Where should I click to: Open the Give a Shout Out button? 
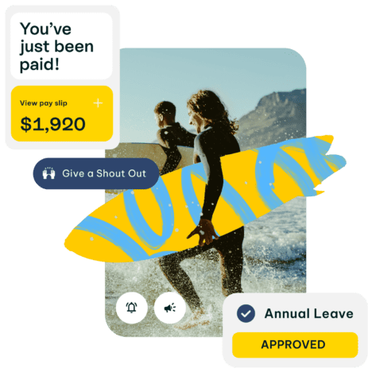click(96, 173)
